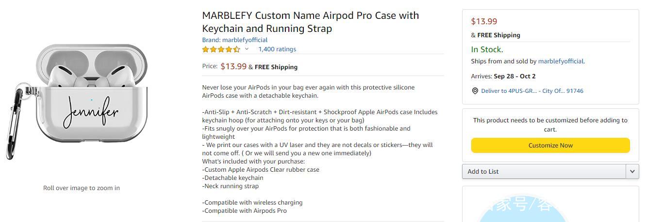
Task: Click the Customize Now button
Action: tap(550, 145)
